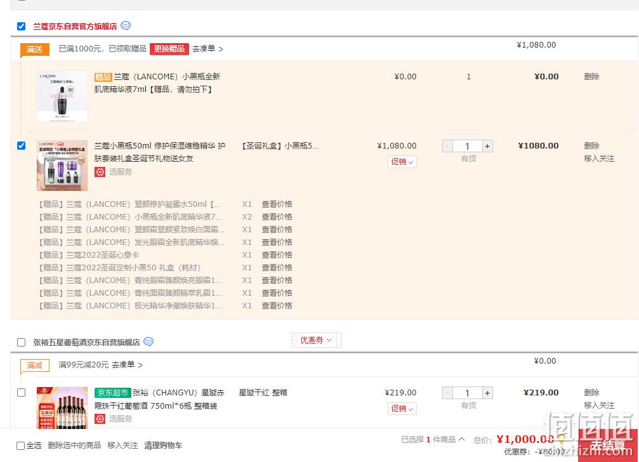Click the 兰蔻2022圣诞心意卡 gift name

click(x=88, y=254)
